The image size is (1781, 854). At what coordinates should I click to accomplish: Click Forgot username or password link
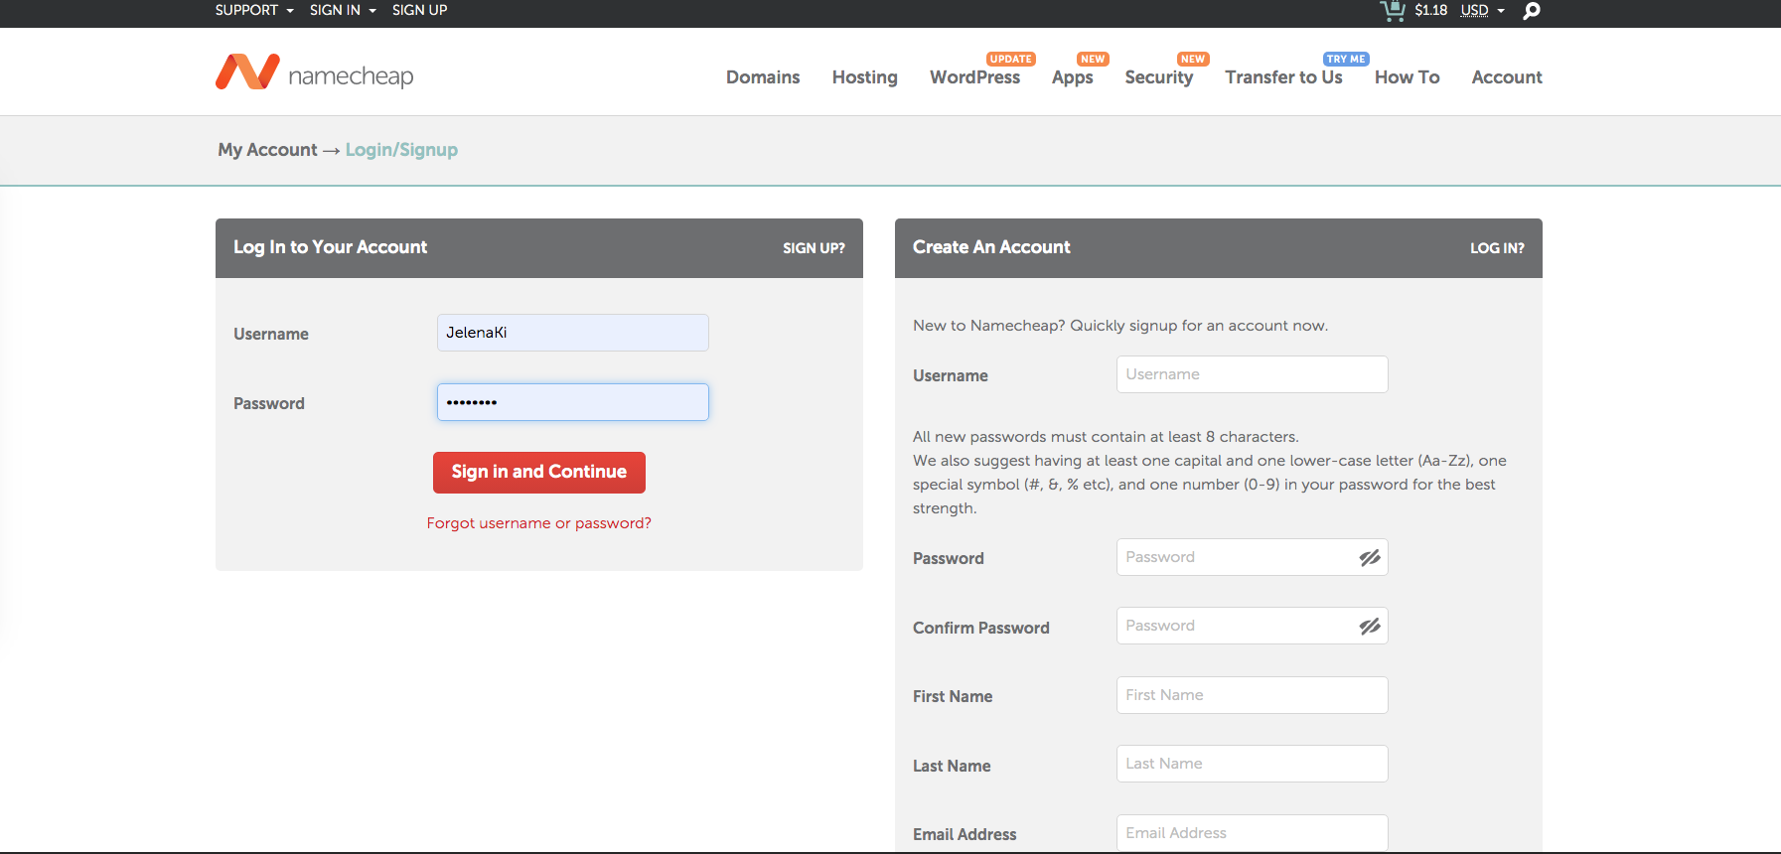point(538,523)
